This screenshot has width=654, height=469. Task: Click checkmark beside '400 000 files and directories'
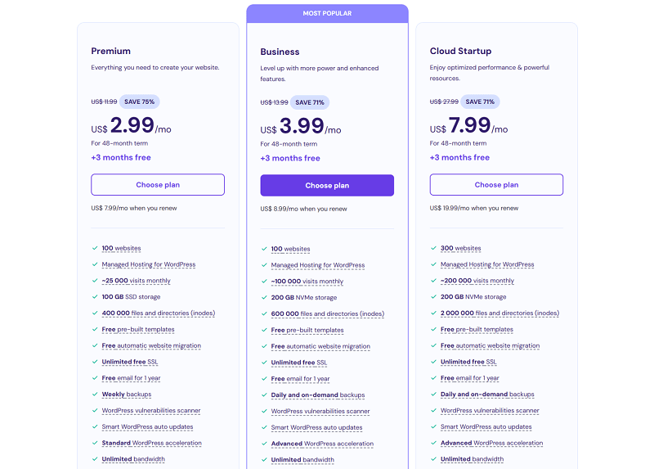[95, 313]
